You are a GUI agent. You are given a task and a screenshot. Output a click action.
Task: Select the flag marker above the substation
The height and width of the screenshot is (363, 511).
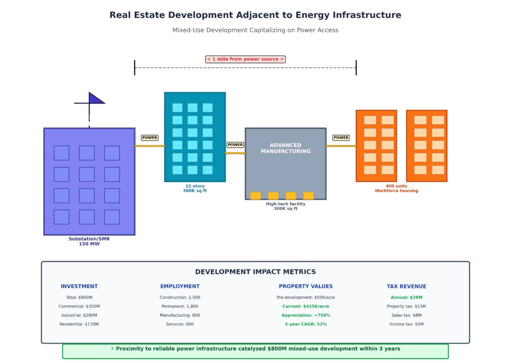coord(96,100)
